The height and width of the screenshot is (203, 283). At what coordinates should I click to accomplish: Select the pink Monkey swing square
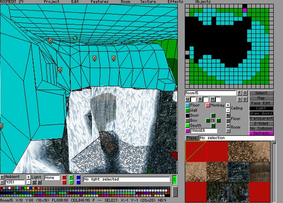pyautogui.click(x=207, y=105)
